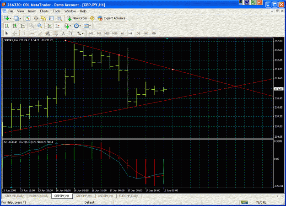This screenshot has width=286, height=206.
Task: Click the Expert Advisors button
Action: click(112, 18)
